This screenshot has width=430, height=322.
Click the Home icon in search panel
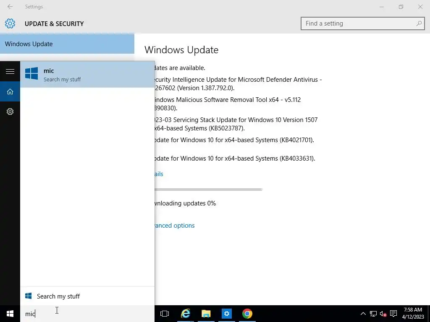point(10,92)
